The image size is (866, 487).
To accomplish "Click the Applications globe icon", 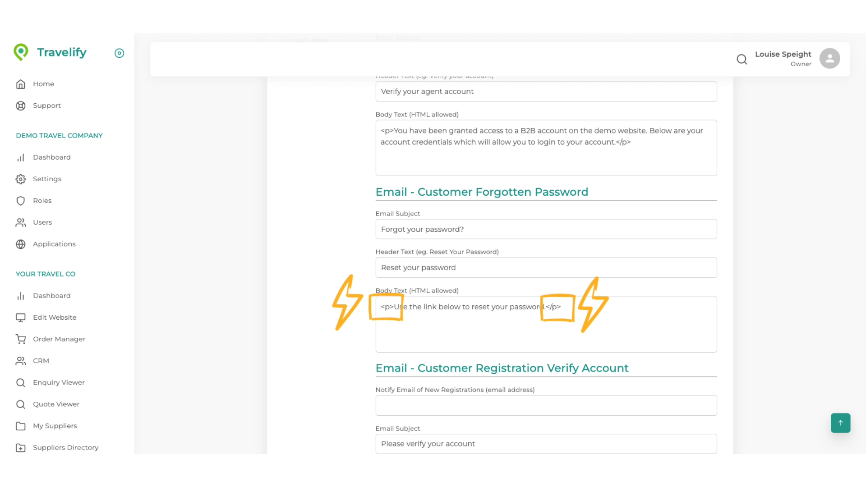I will (21, 244).
